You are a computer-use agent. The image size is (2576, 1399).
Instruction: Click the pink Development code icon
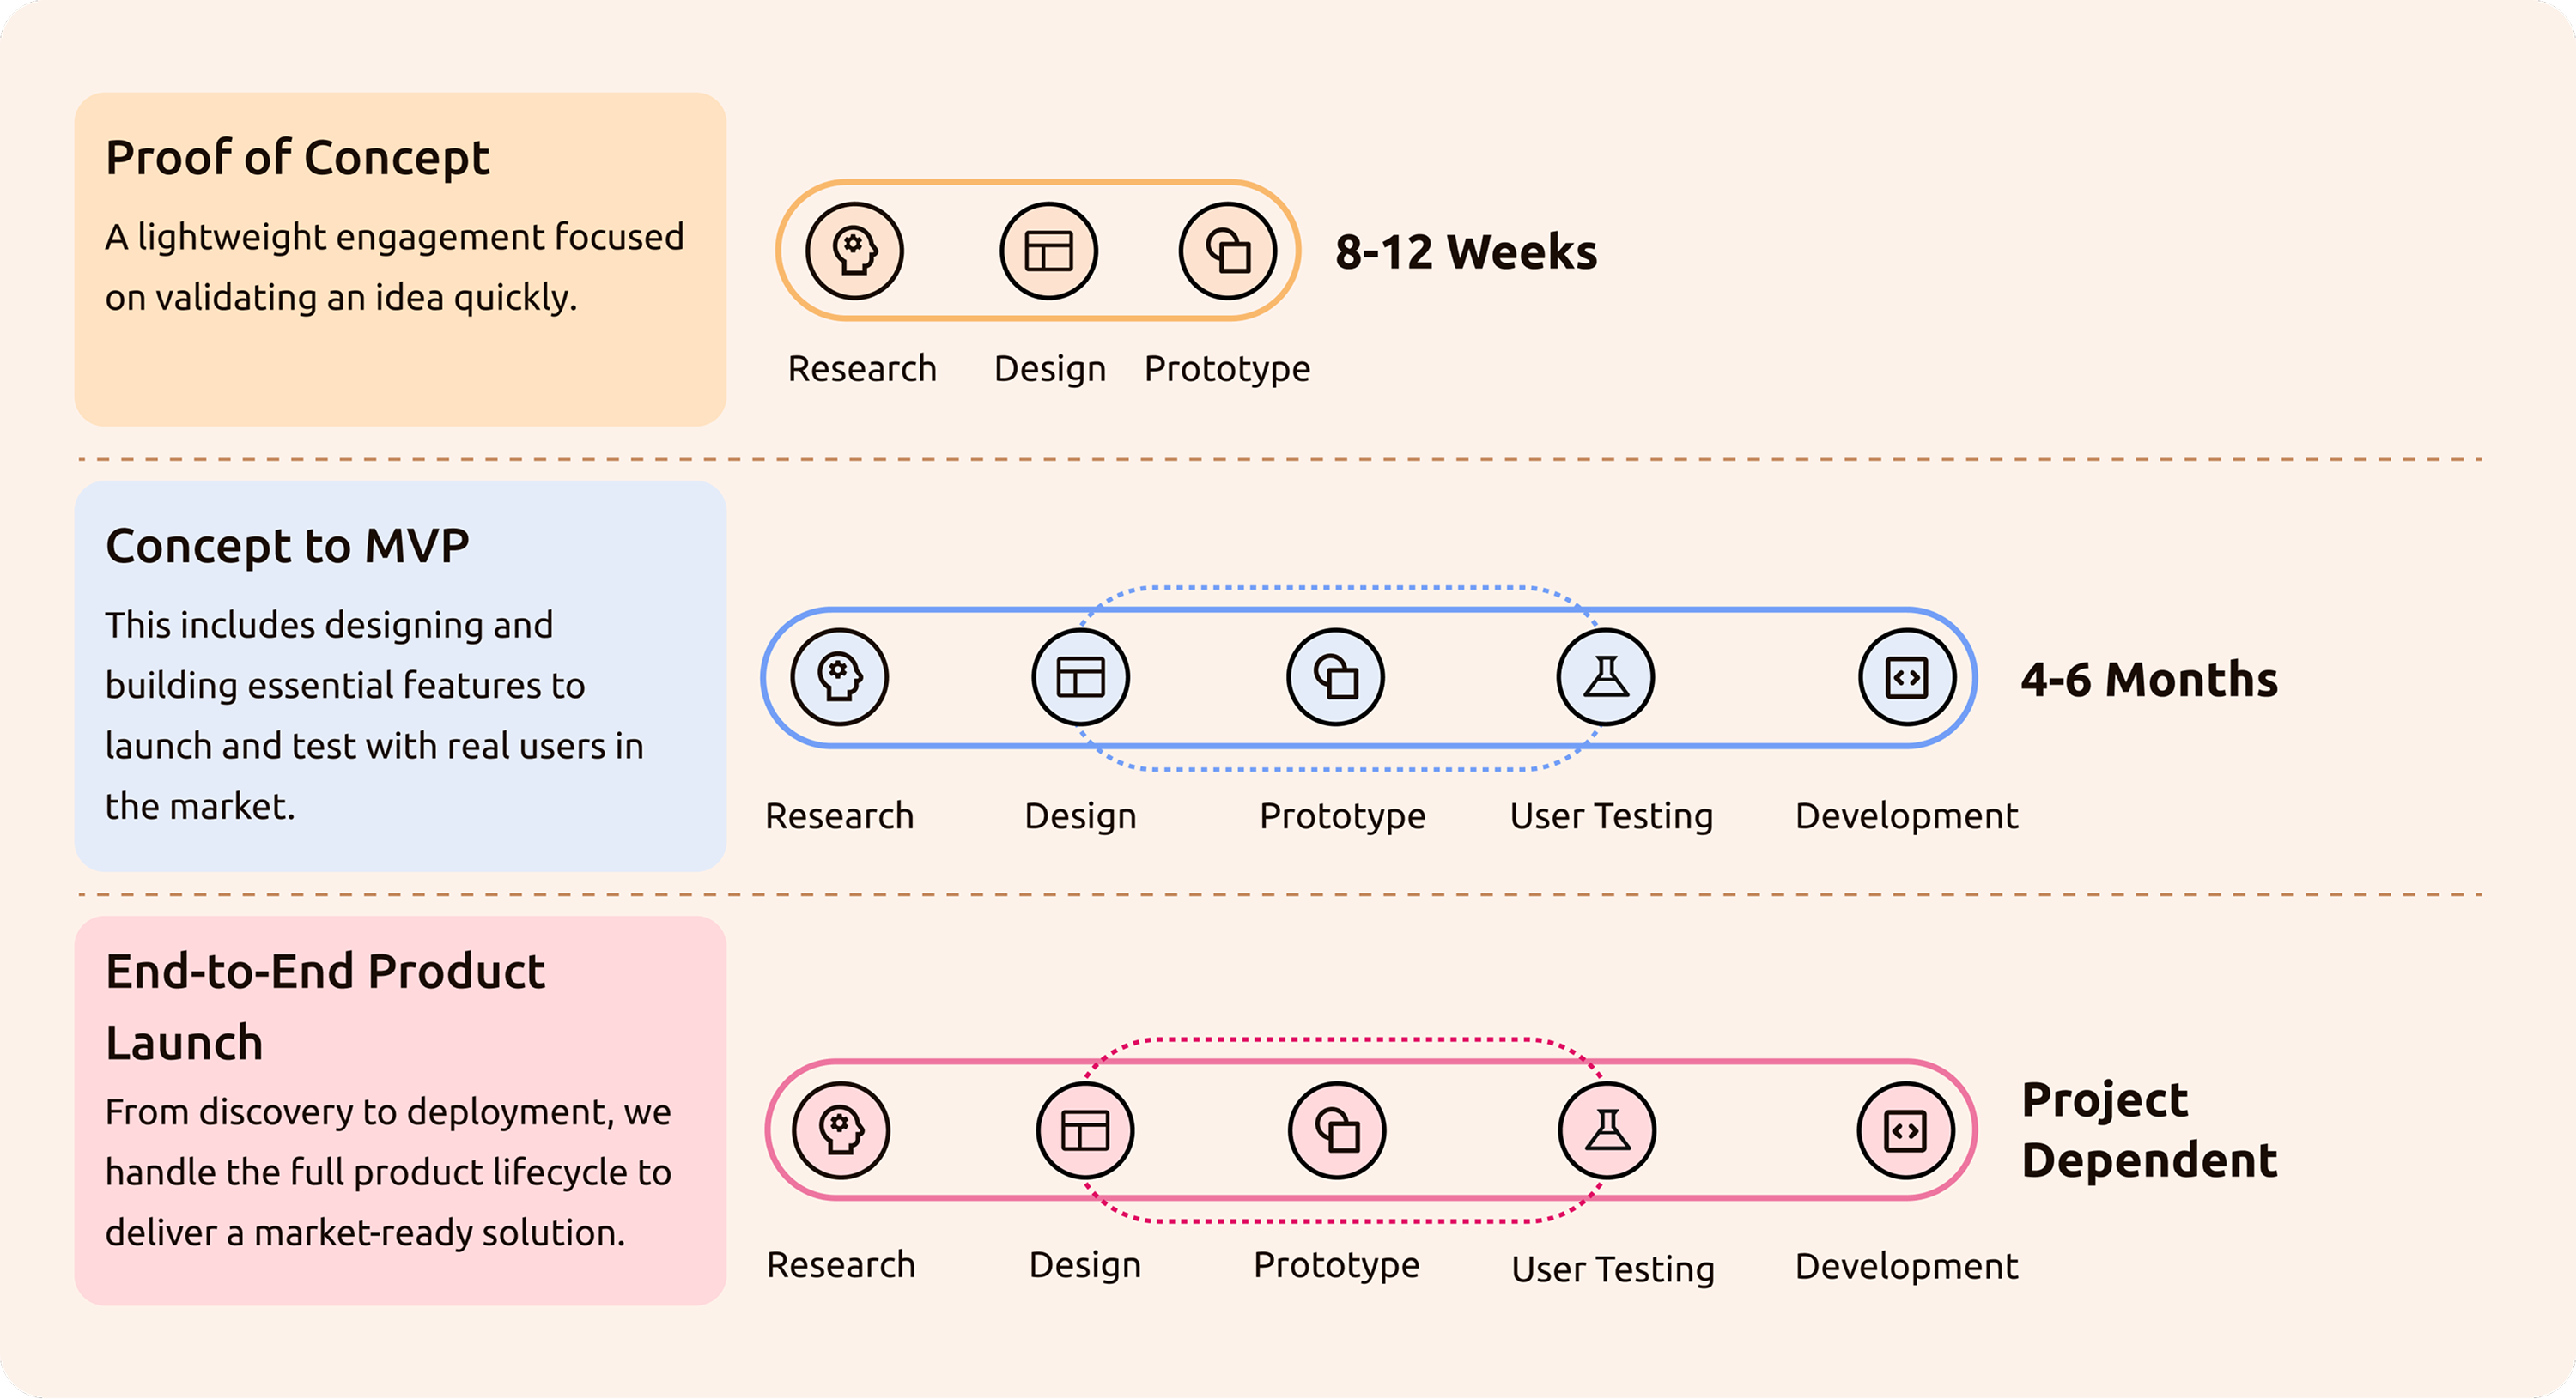[1906, 1130]
